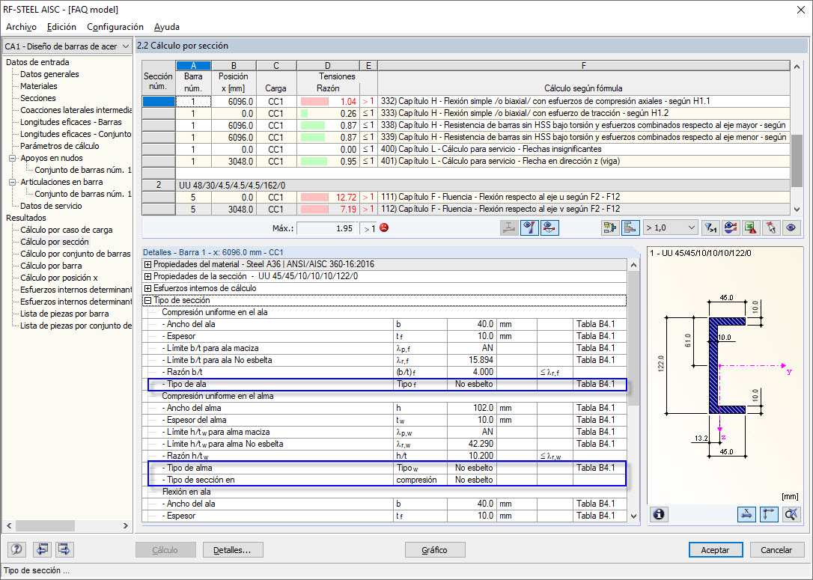Click the info icon below section graphic

point(659,514)
